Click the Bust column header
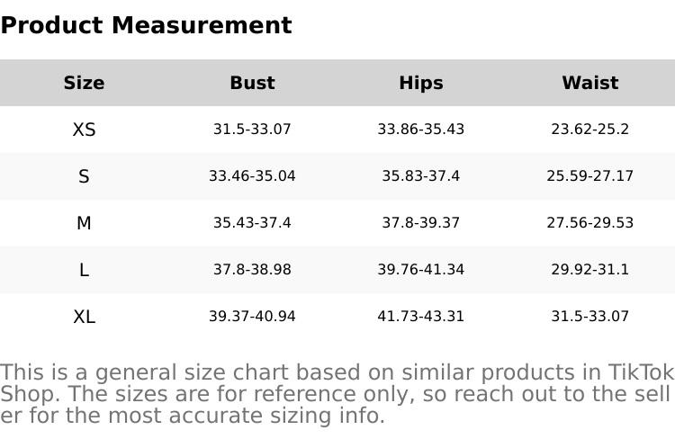 [252, 83]
